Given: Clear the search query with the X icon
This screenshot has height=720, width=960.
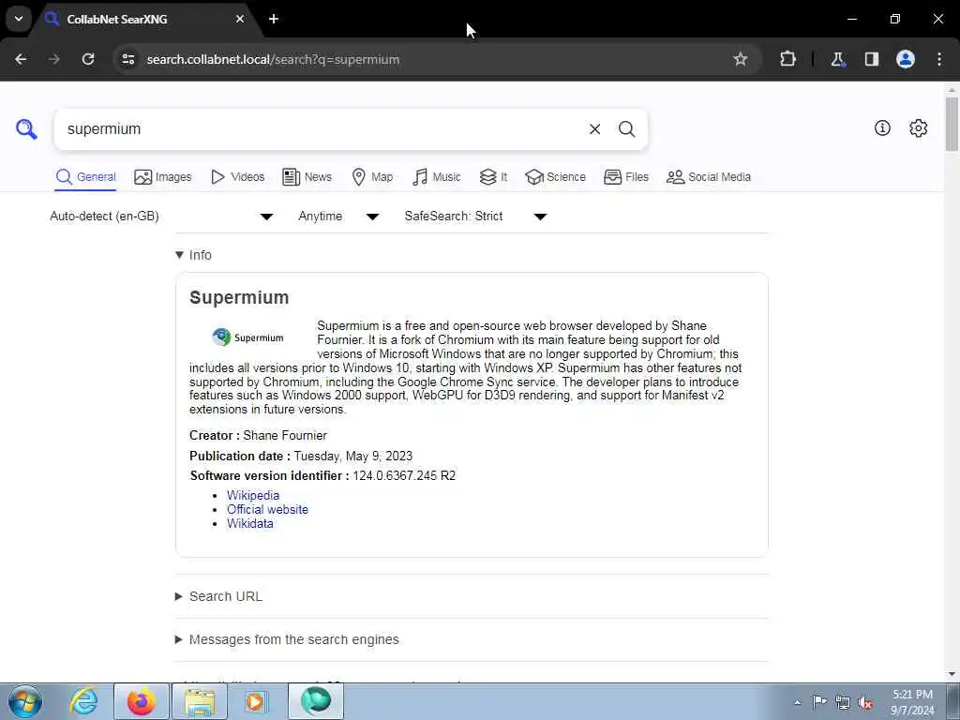Looking at the screenshot, I should [x=594, y=129].
